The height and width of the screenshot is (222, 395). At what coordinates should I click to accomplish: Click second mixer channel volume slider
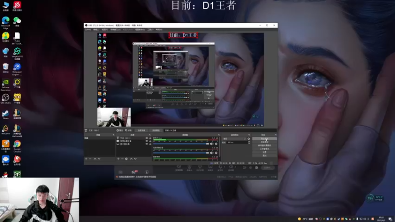coord(181,153)
